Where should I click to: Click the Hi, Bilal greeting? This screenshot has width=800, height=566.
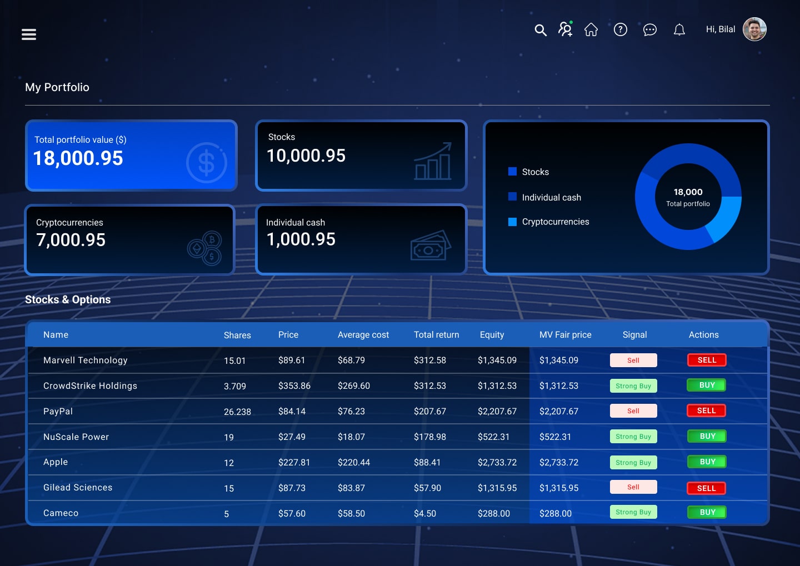coord(721,29)
